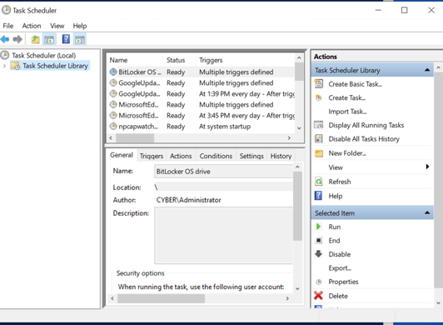Click the Properties action text

pyautogui.click(x=343, y=282)
